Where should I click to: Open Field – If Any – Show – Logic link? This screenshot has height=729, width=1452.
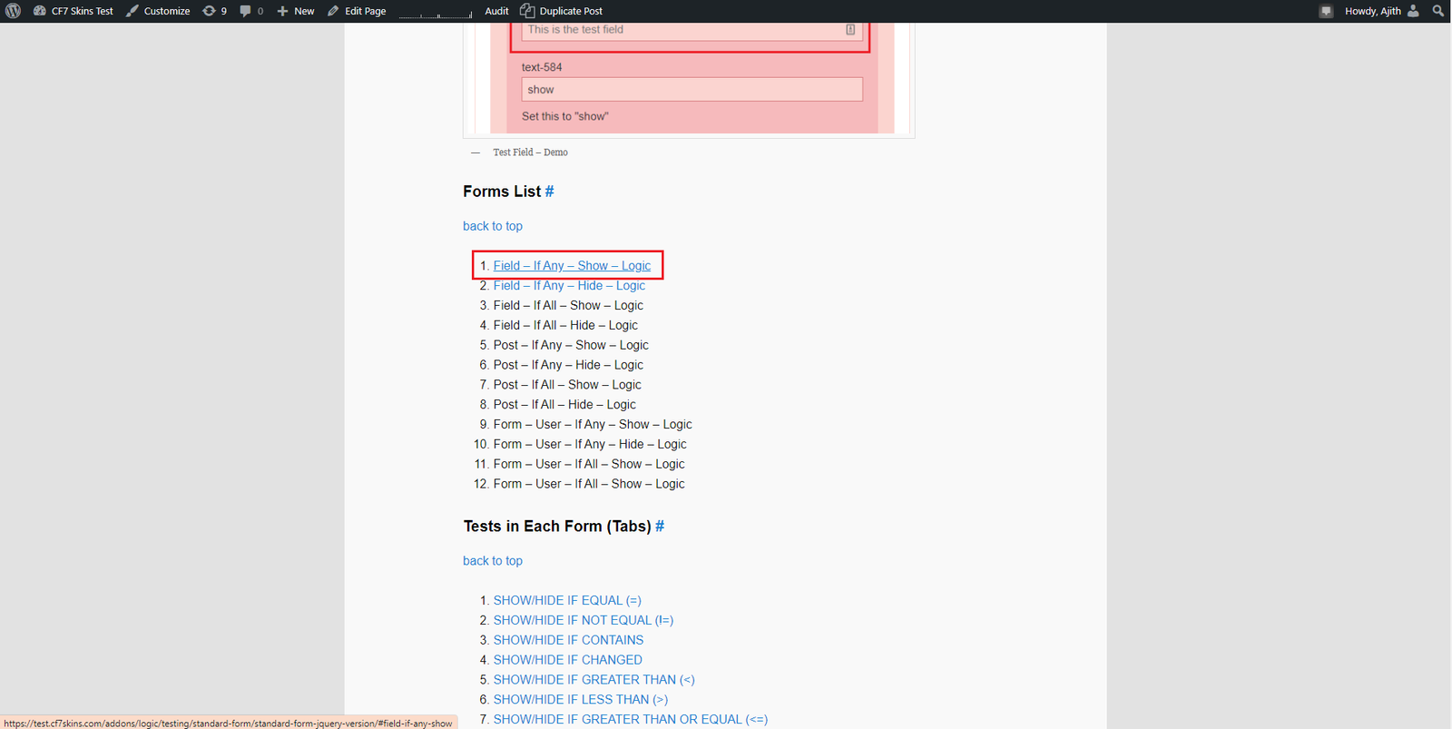click(x=572, y=266)
